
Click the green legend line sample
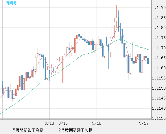53,130
